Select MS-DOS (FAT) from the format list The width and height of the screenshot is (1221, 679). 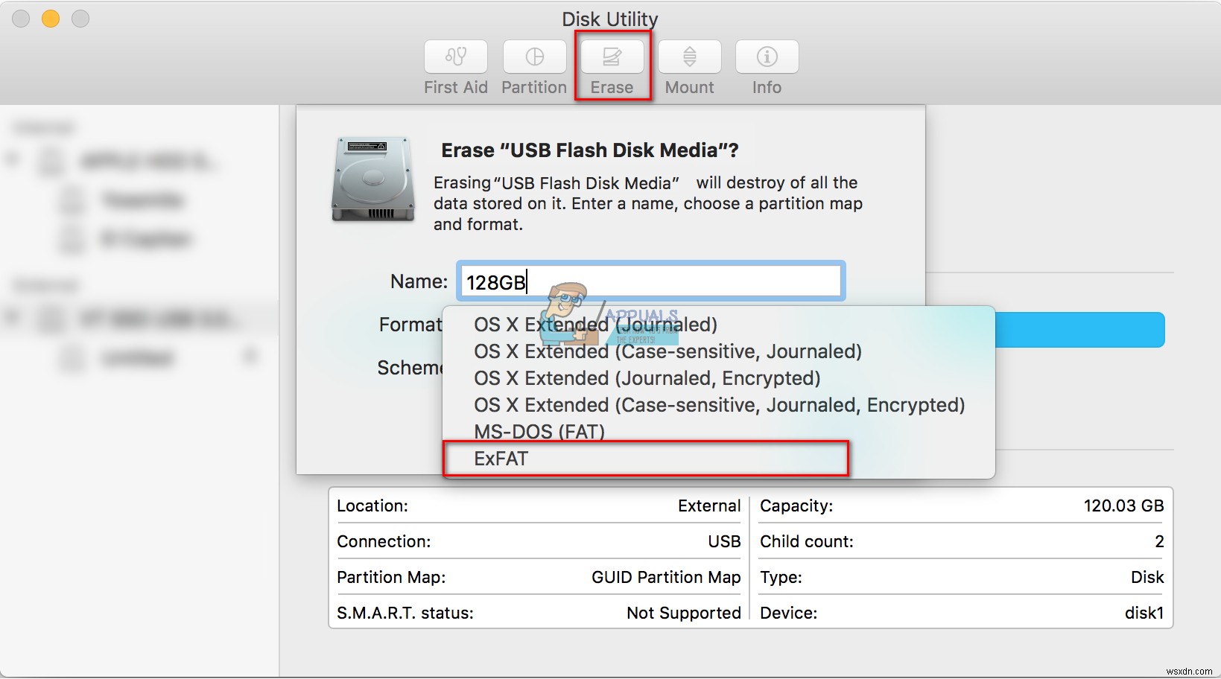539,432
